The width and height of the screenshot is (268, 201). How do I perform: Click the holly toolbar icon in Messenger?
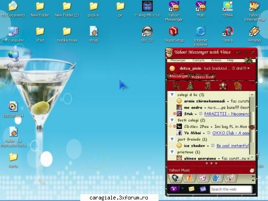tap(176, 86)
